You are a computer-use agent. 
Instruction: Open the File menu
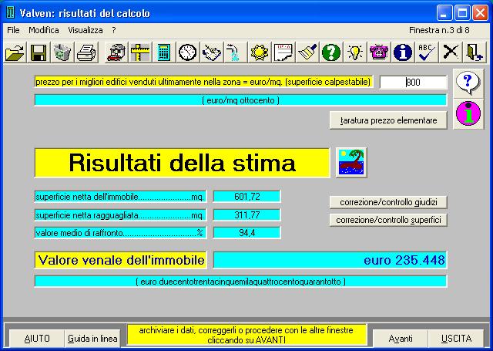(13, 29)
